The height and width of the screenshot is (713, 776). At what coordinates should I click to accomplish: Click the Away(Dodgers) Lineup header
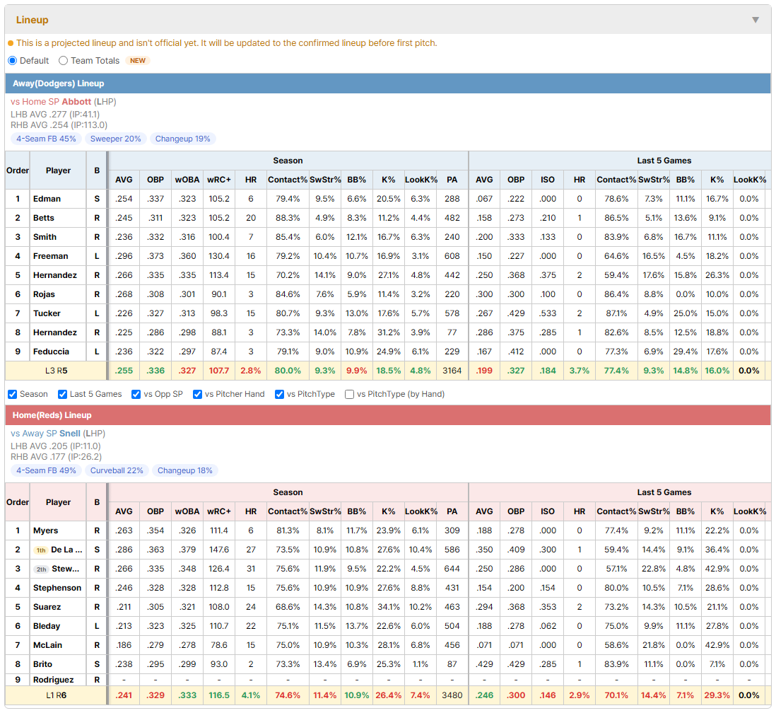pos(388,83)
